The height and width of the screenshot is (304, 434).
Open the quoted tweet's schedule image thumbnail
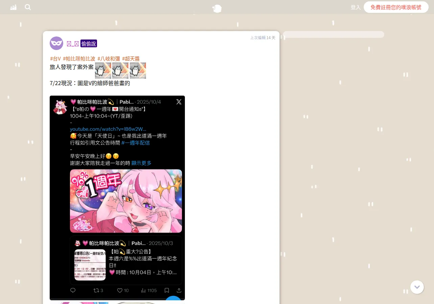[x=90, y=265]
